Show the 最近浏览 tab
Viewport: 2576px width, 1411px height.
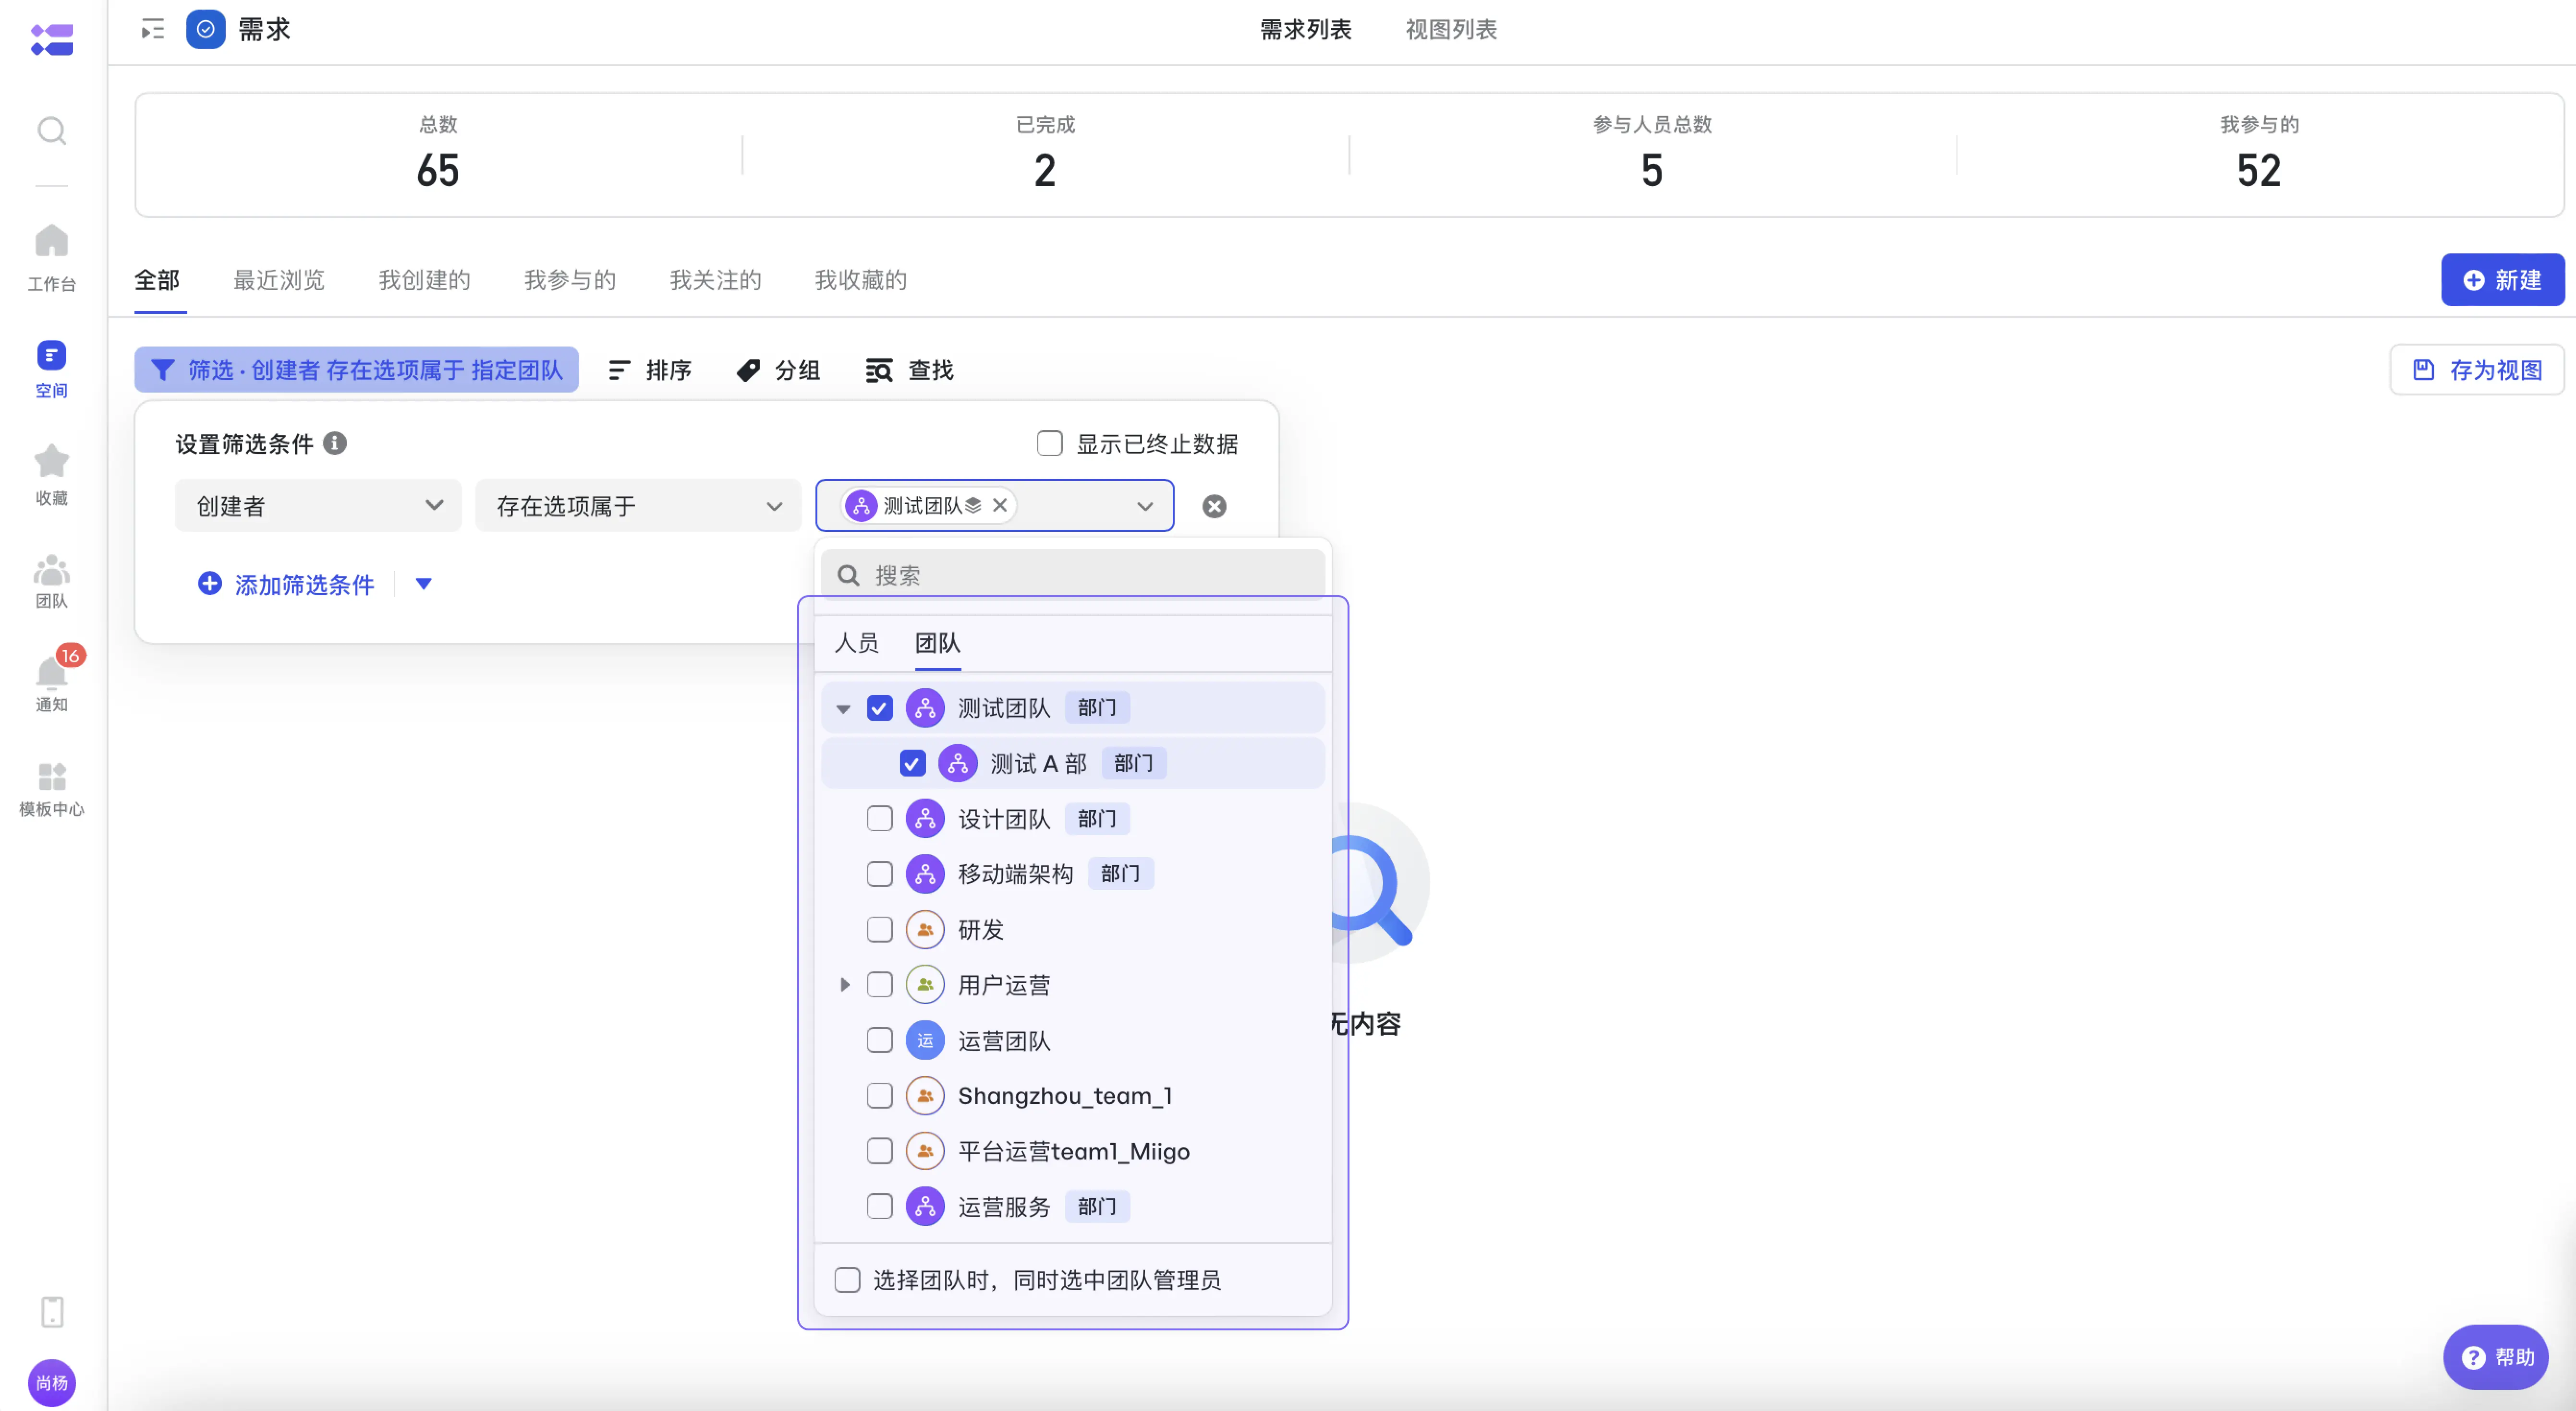click(x=279, y=280)
